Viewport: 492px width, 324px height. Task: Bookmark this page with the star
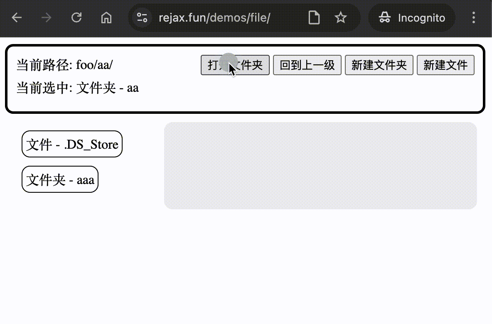[341, 17]
